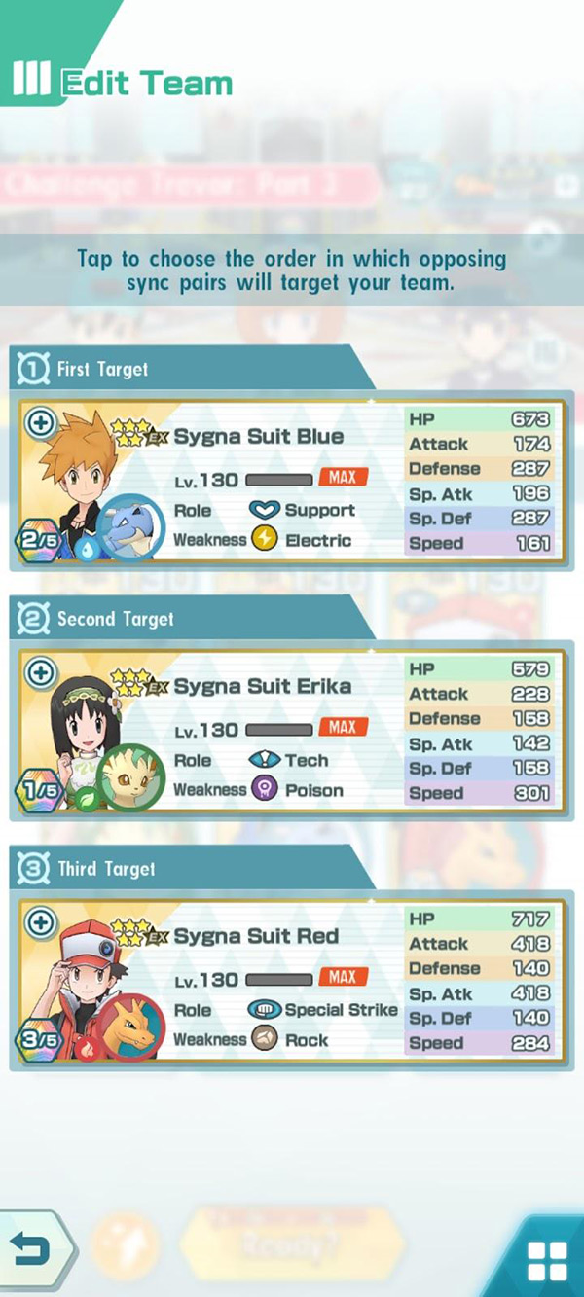
Task: Tap Sygna Suit Red level progress bar
Action: pos(279,978)
